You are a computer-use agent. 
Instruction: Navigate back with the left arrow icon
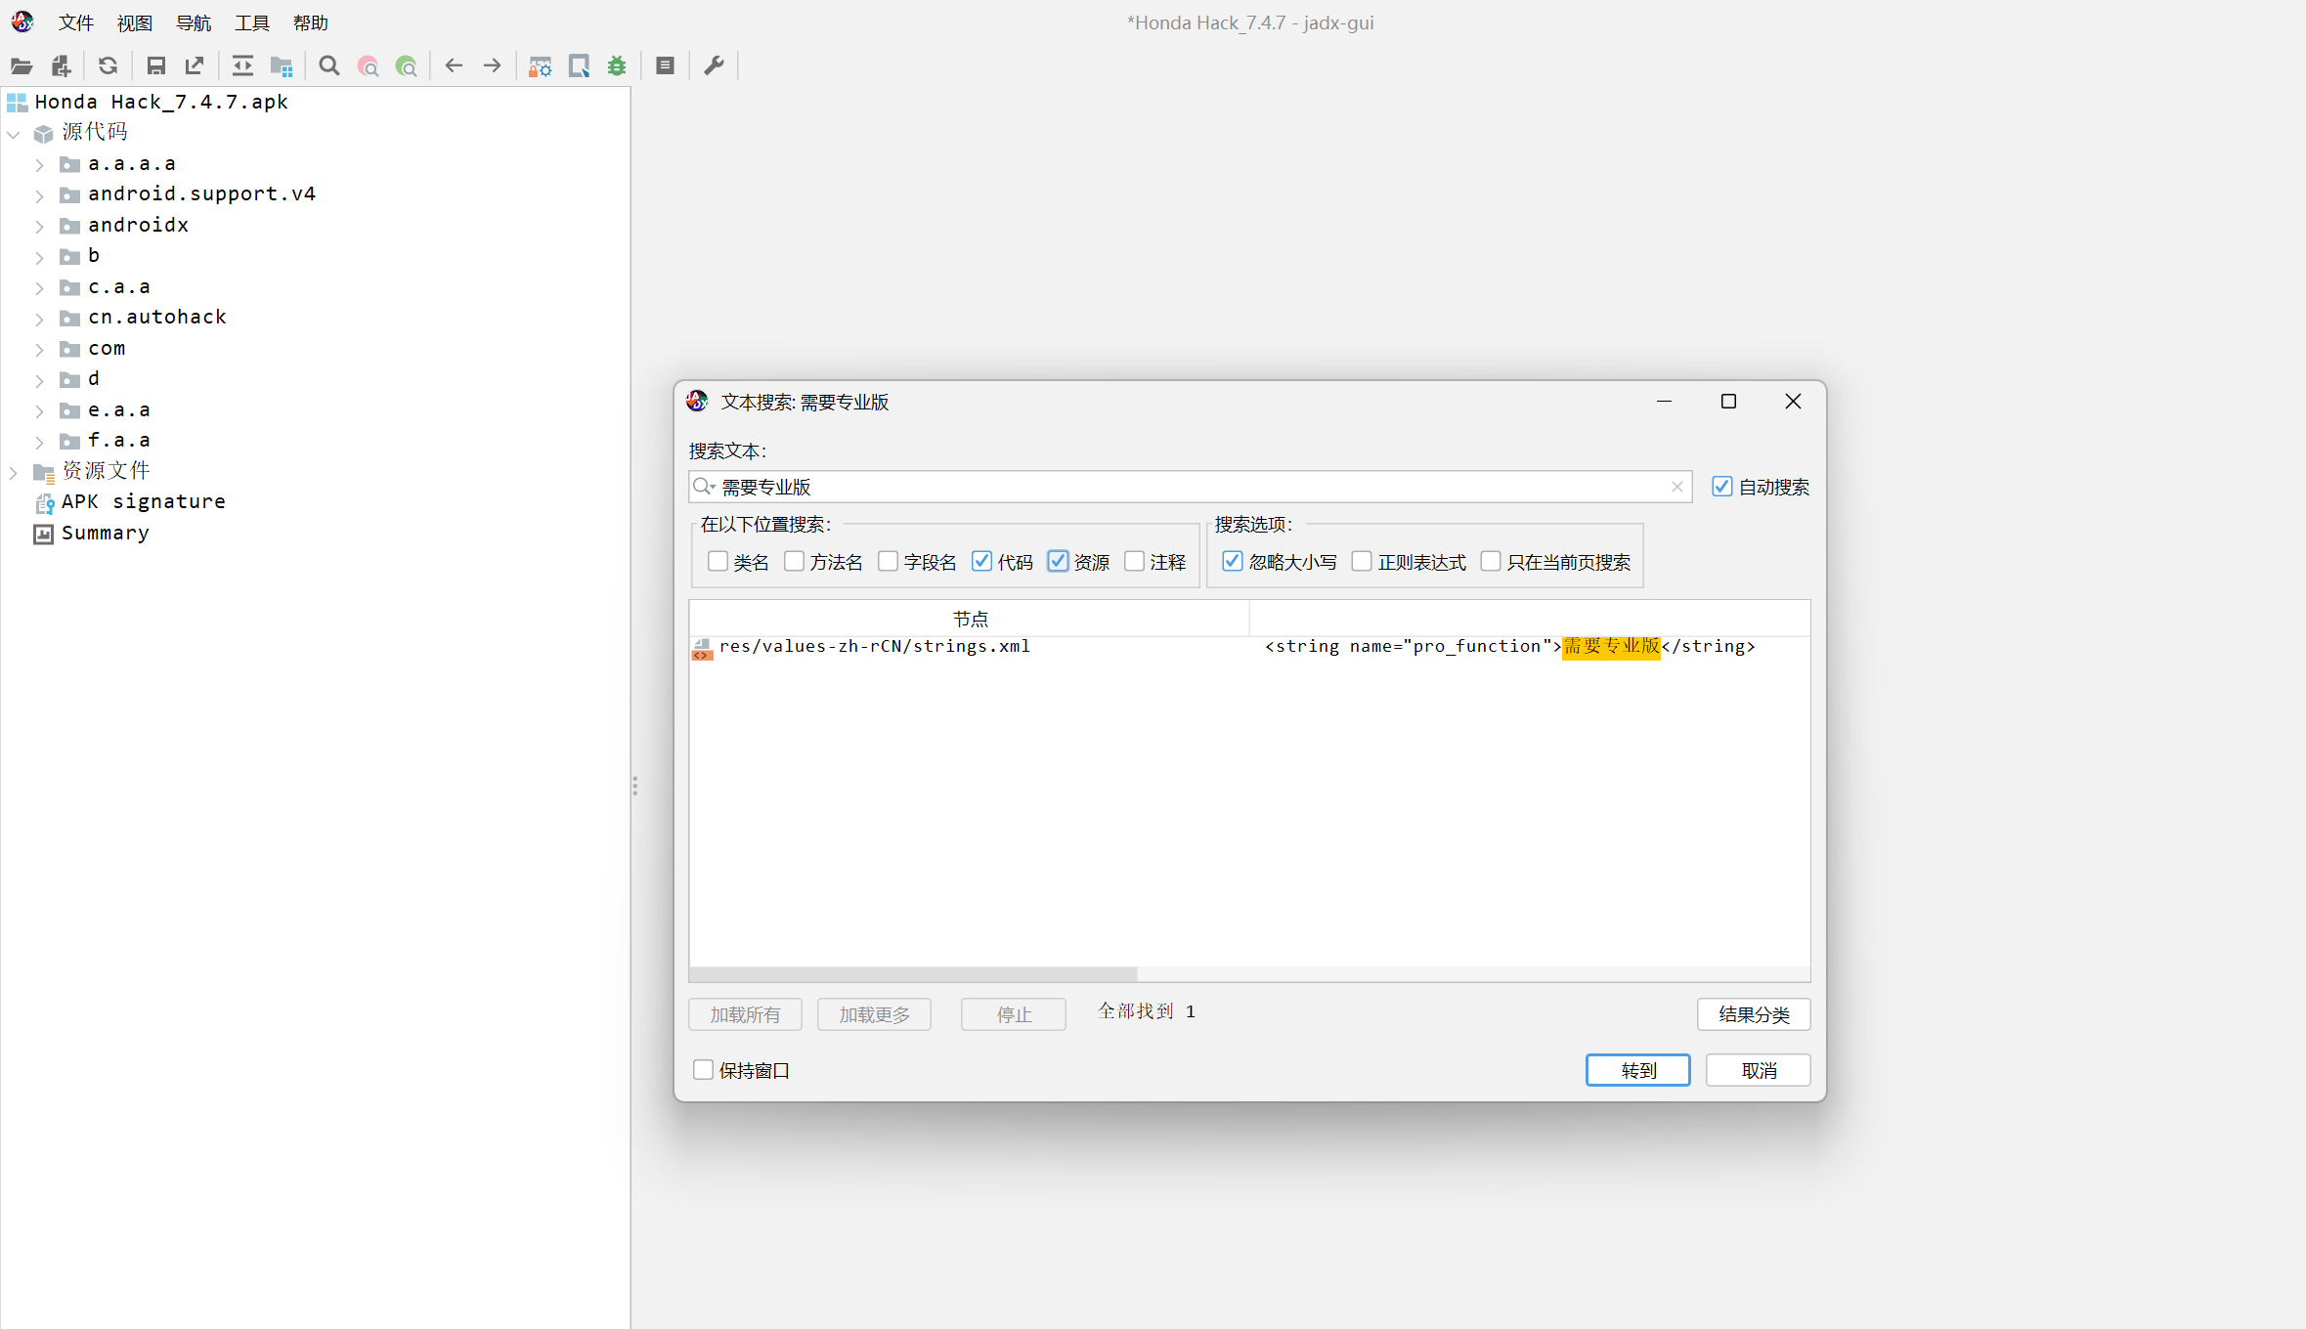[x=454, y=66]
